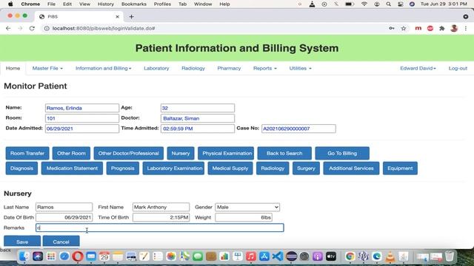
Task: Close the PIBS tab
Action: (x=117, y=16)
